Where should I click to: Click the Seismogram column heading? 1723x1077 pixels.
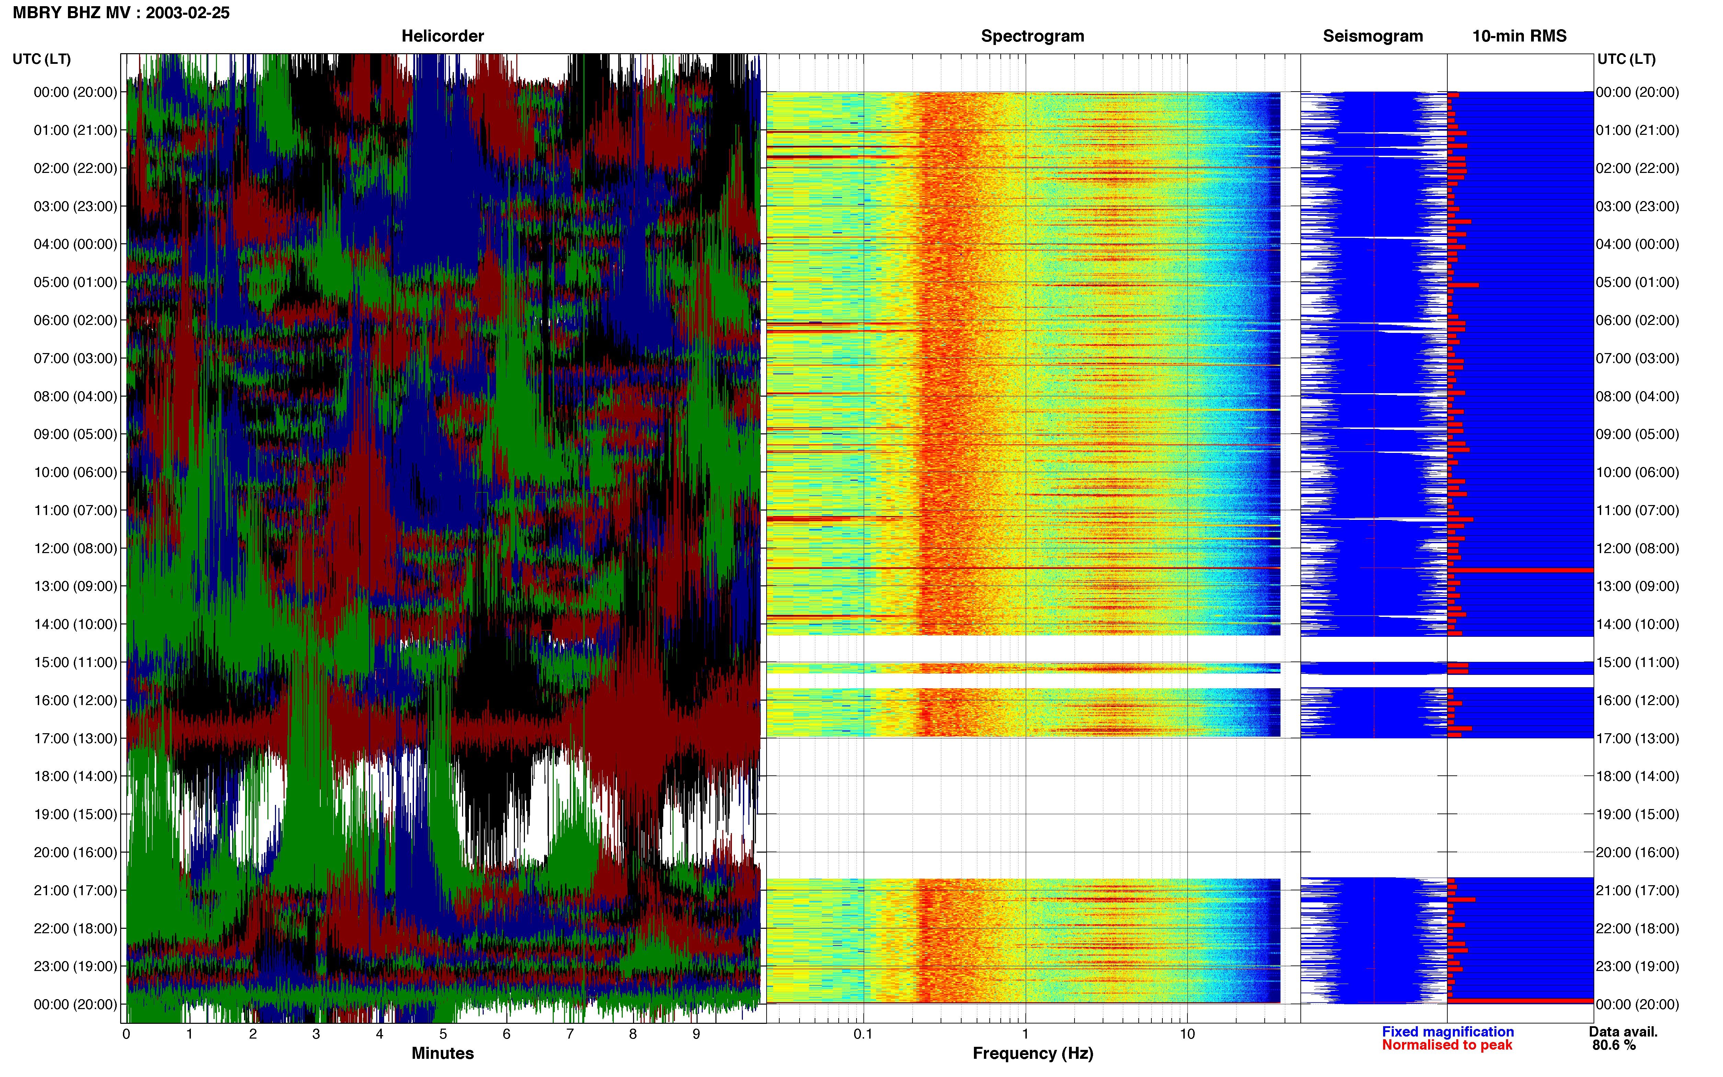point(1372,36)
